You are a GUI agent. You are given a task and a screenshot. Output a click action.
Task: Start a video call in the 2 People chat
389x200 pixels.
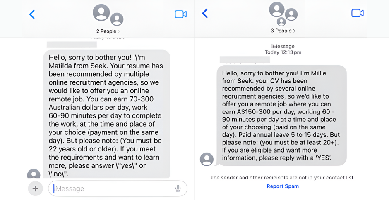181,14
